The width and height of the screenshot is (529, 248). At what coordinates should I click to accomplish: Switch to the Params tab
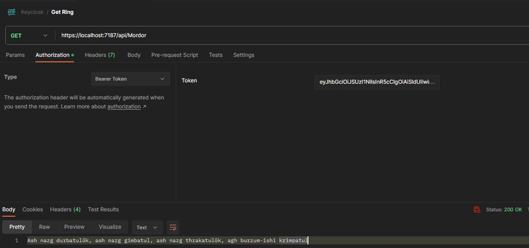click(x=15, y=55)
